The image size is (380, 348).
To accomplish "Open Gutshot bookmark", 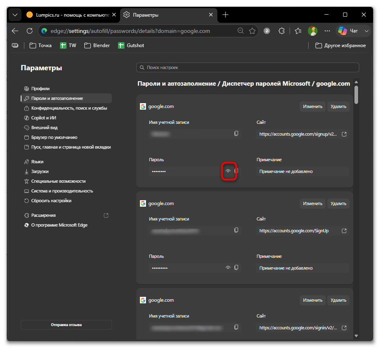I will (x=131, y=45).
